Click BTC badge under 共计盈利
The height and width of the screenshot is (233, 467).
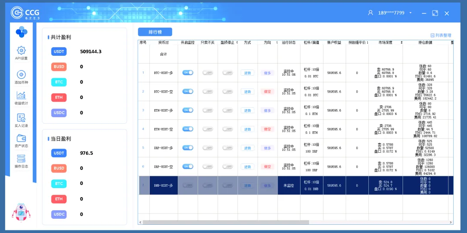(59, 82)
